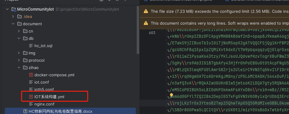Click the Project tree vertical scrollbar

point(138,30)
